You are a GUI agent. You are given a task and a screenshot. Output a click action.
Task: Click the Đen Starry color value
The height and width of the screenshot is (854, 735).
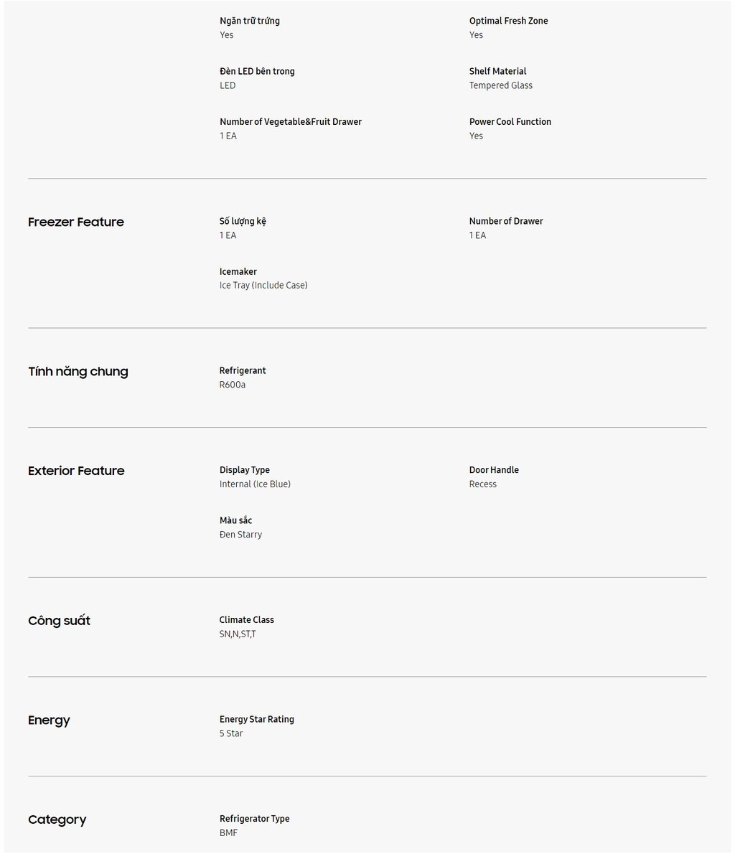coord(240,535)
